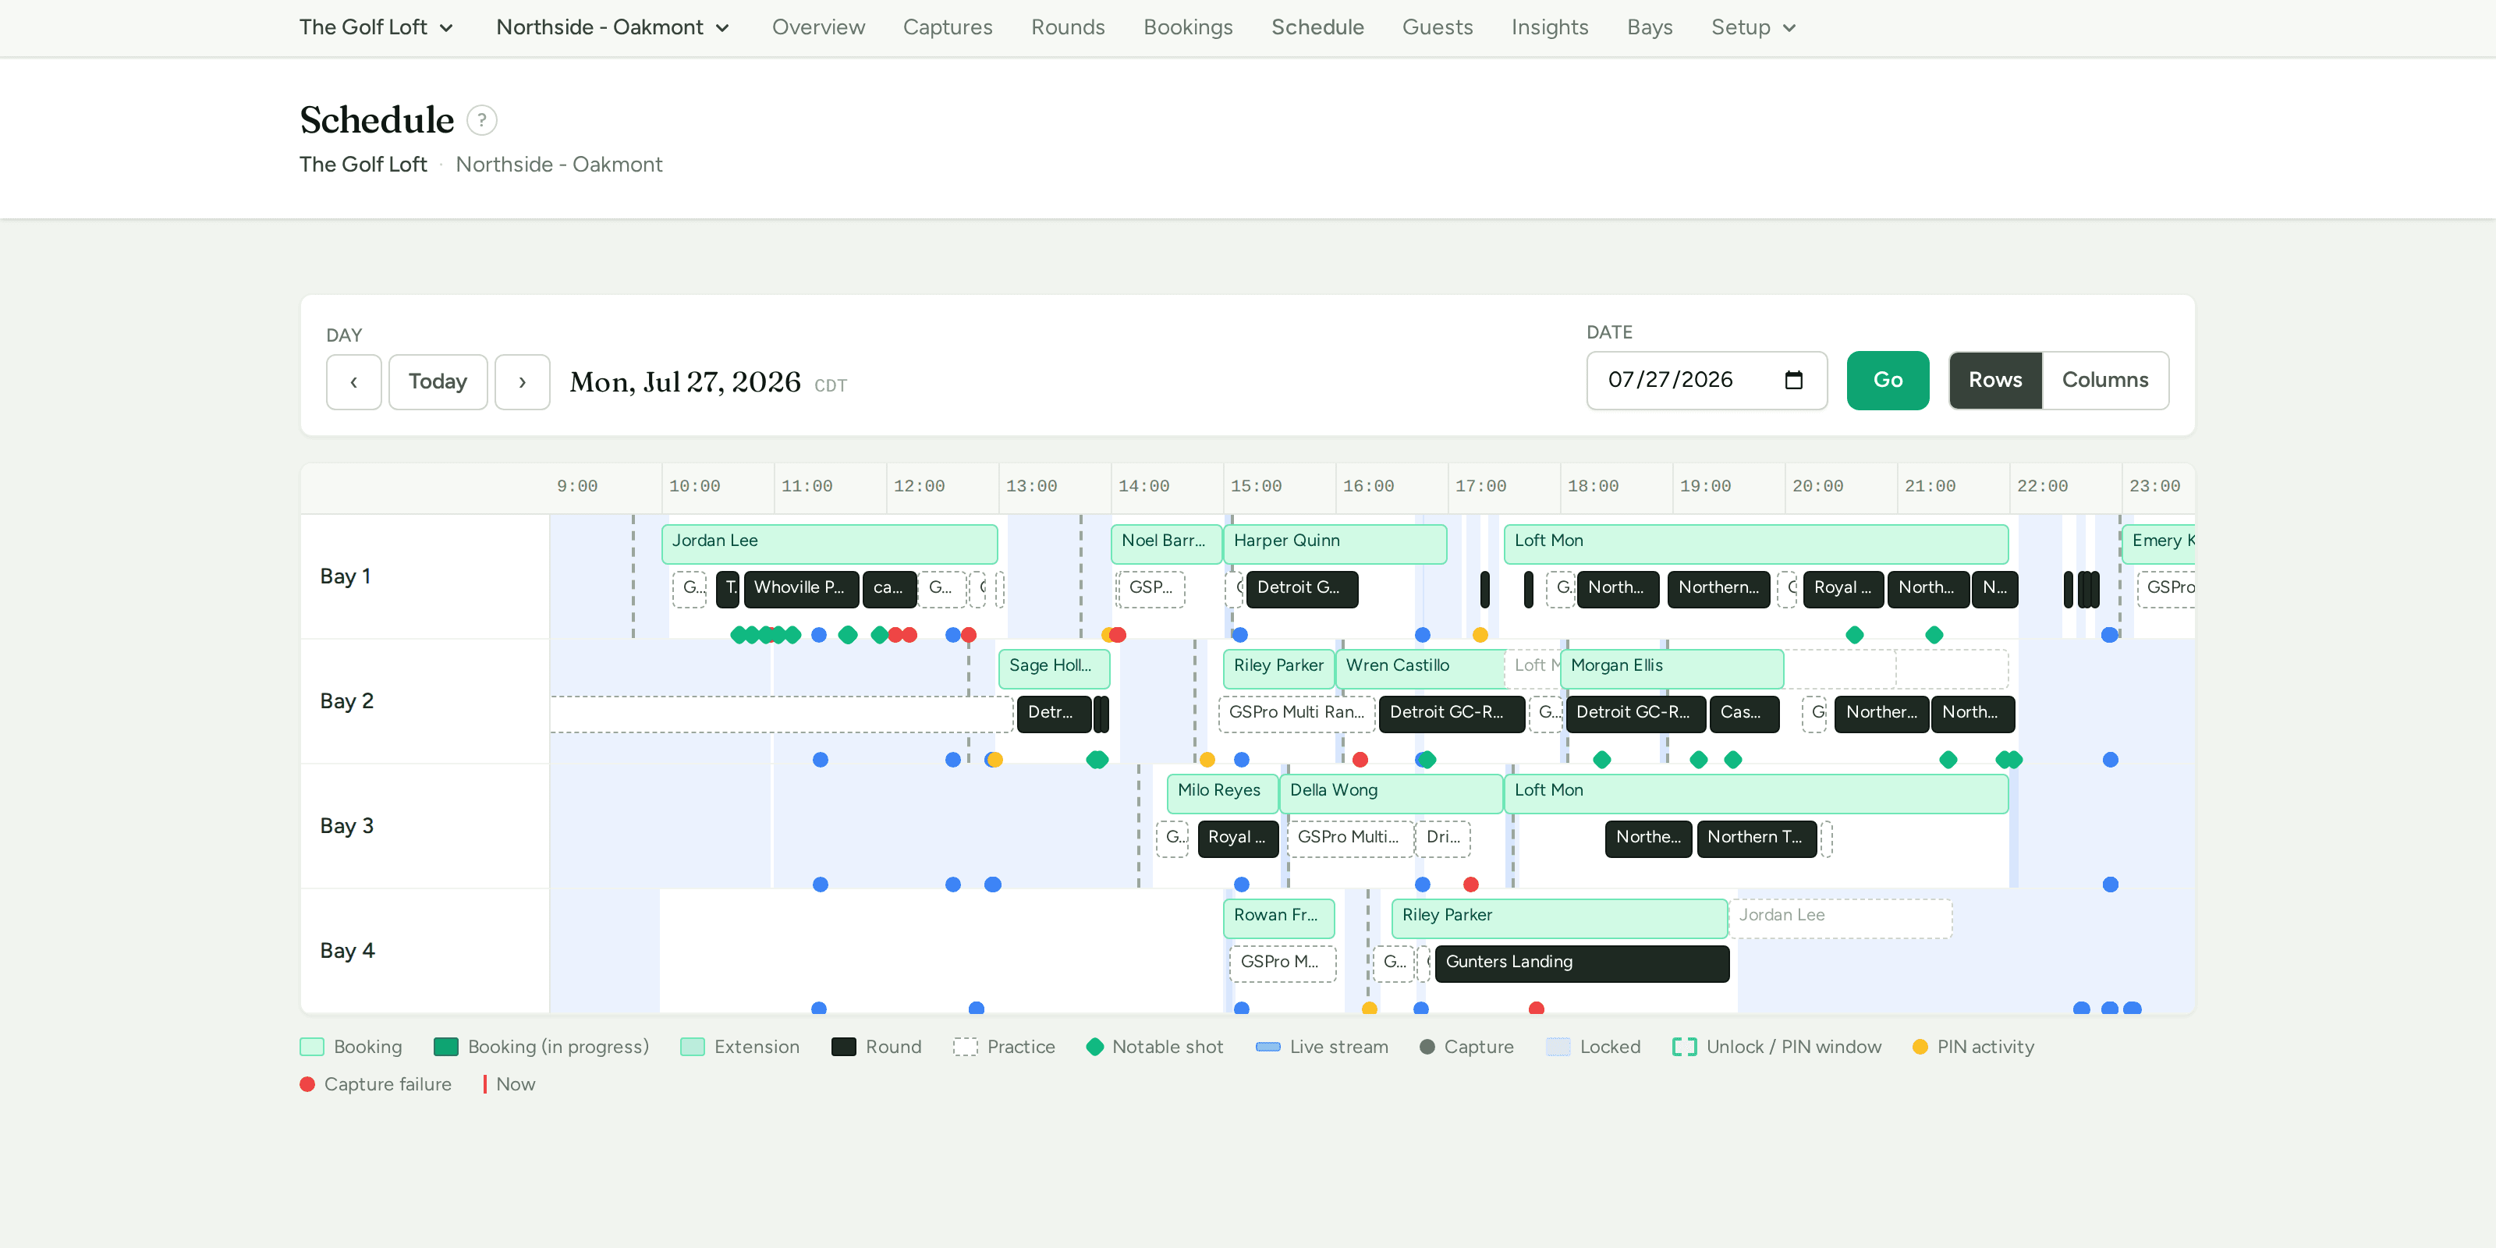
Task: Click the green Go button
Action: point(1888,380)
